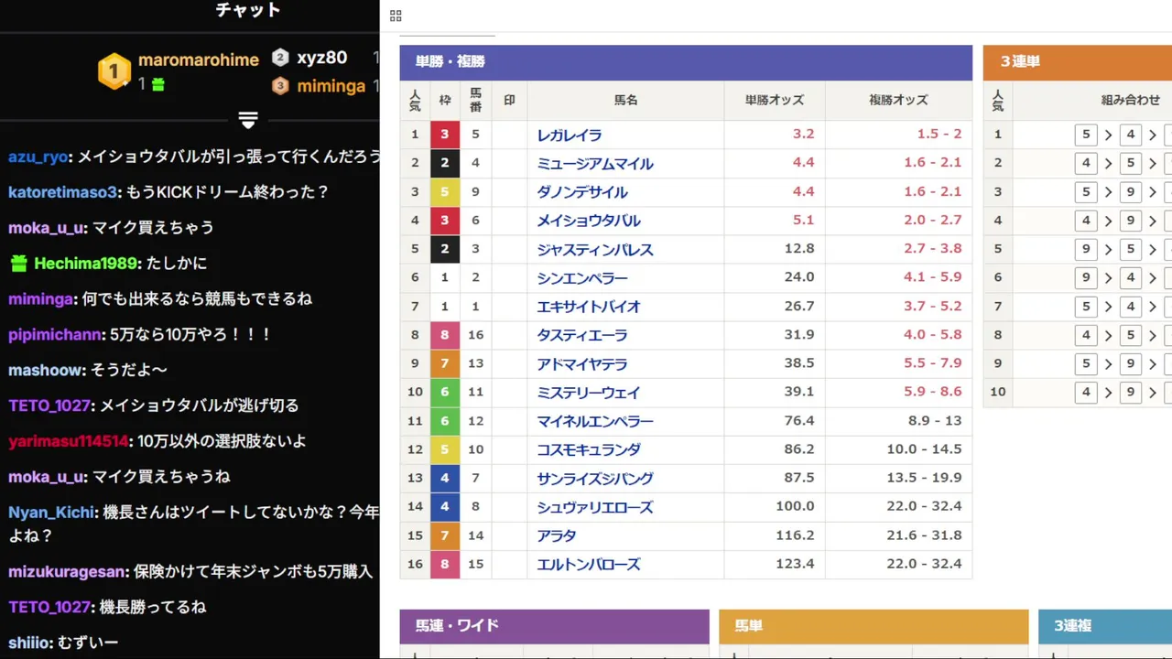Click the silver rank 2 badge beside xyz80
The height and width of the screenshot is (659, 1172).
click(280, 58)
